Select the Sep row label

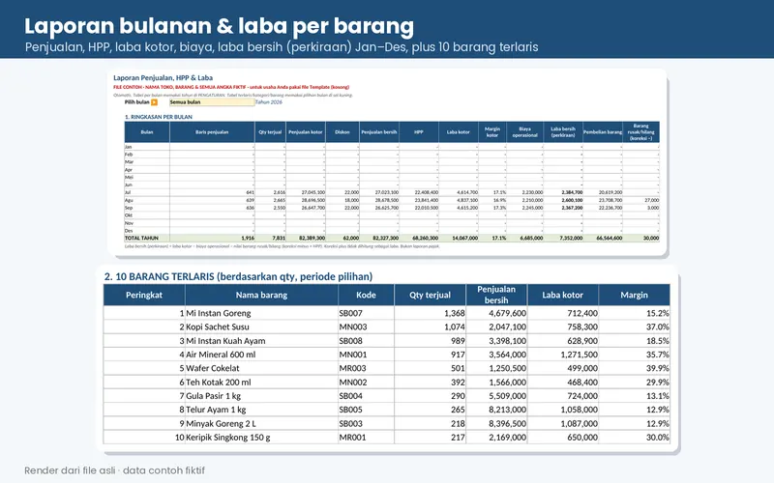[x=129, y=208]
